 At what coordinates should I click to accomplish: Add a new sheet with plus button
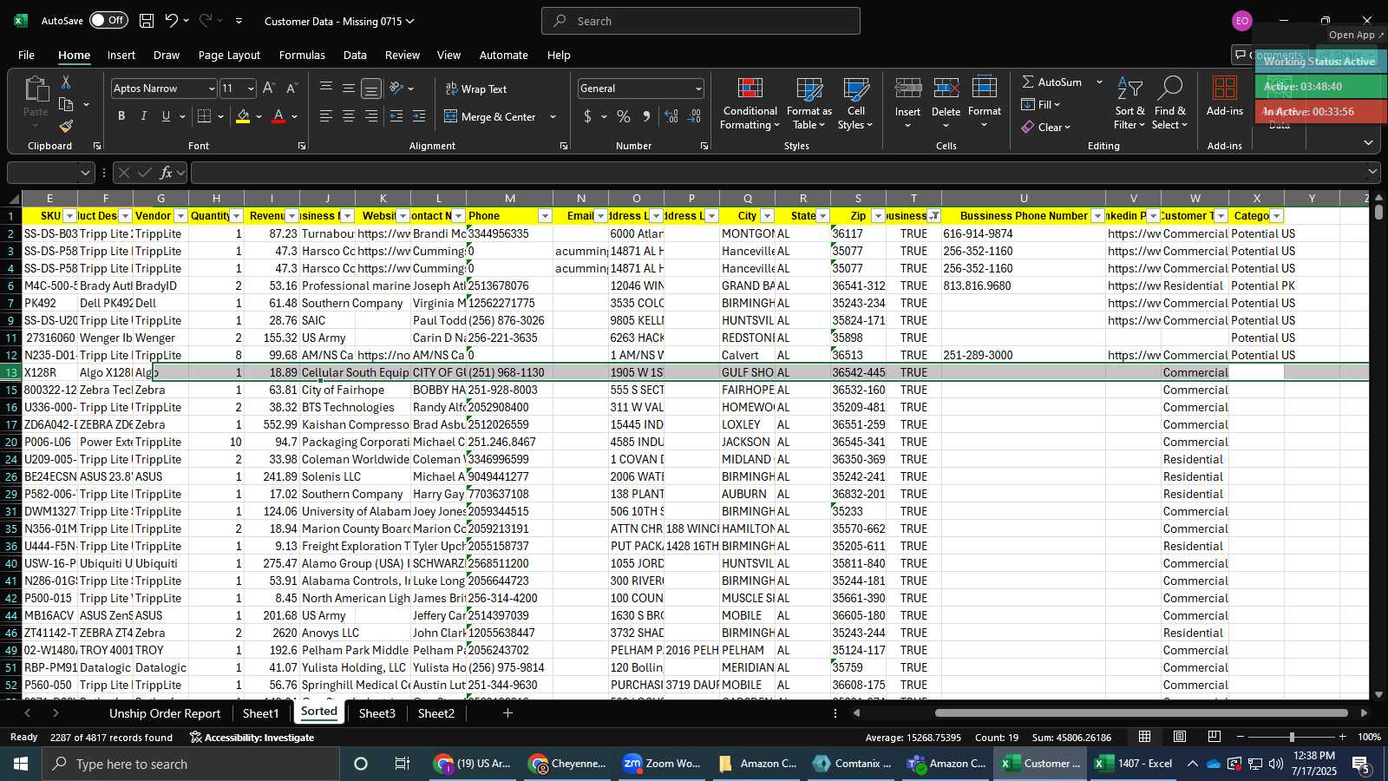pos(507,713)
